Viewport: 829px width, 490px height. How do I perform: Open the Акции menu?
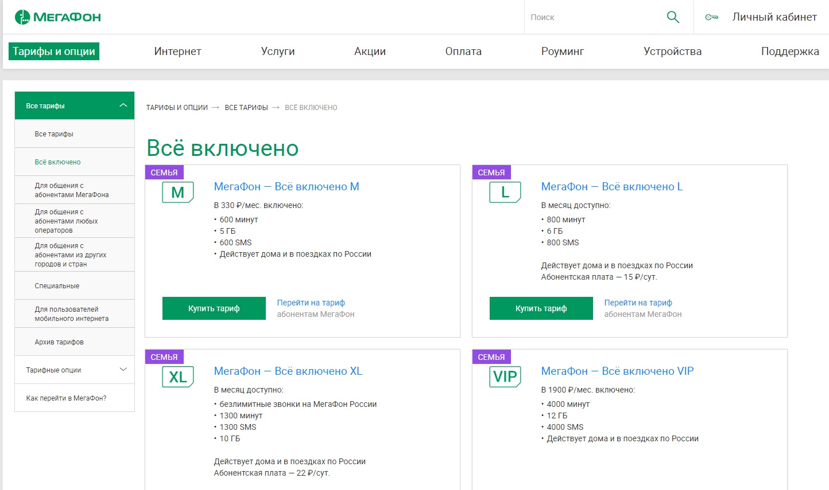coord(370,51)
